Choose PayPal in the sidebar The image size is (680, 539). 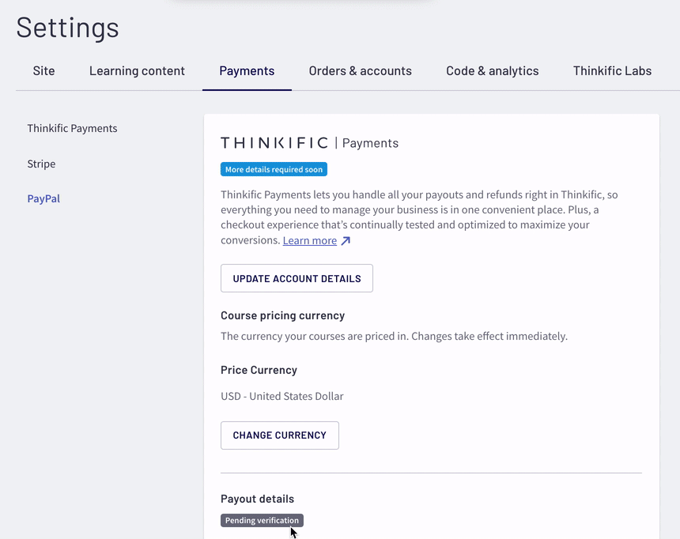(43, 198)
